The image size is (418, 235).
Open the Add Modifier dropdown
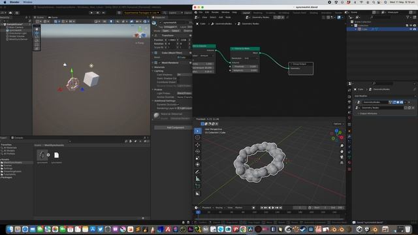click(x=384, y=96)
